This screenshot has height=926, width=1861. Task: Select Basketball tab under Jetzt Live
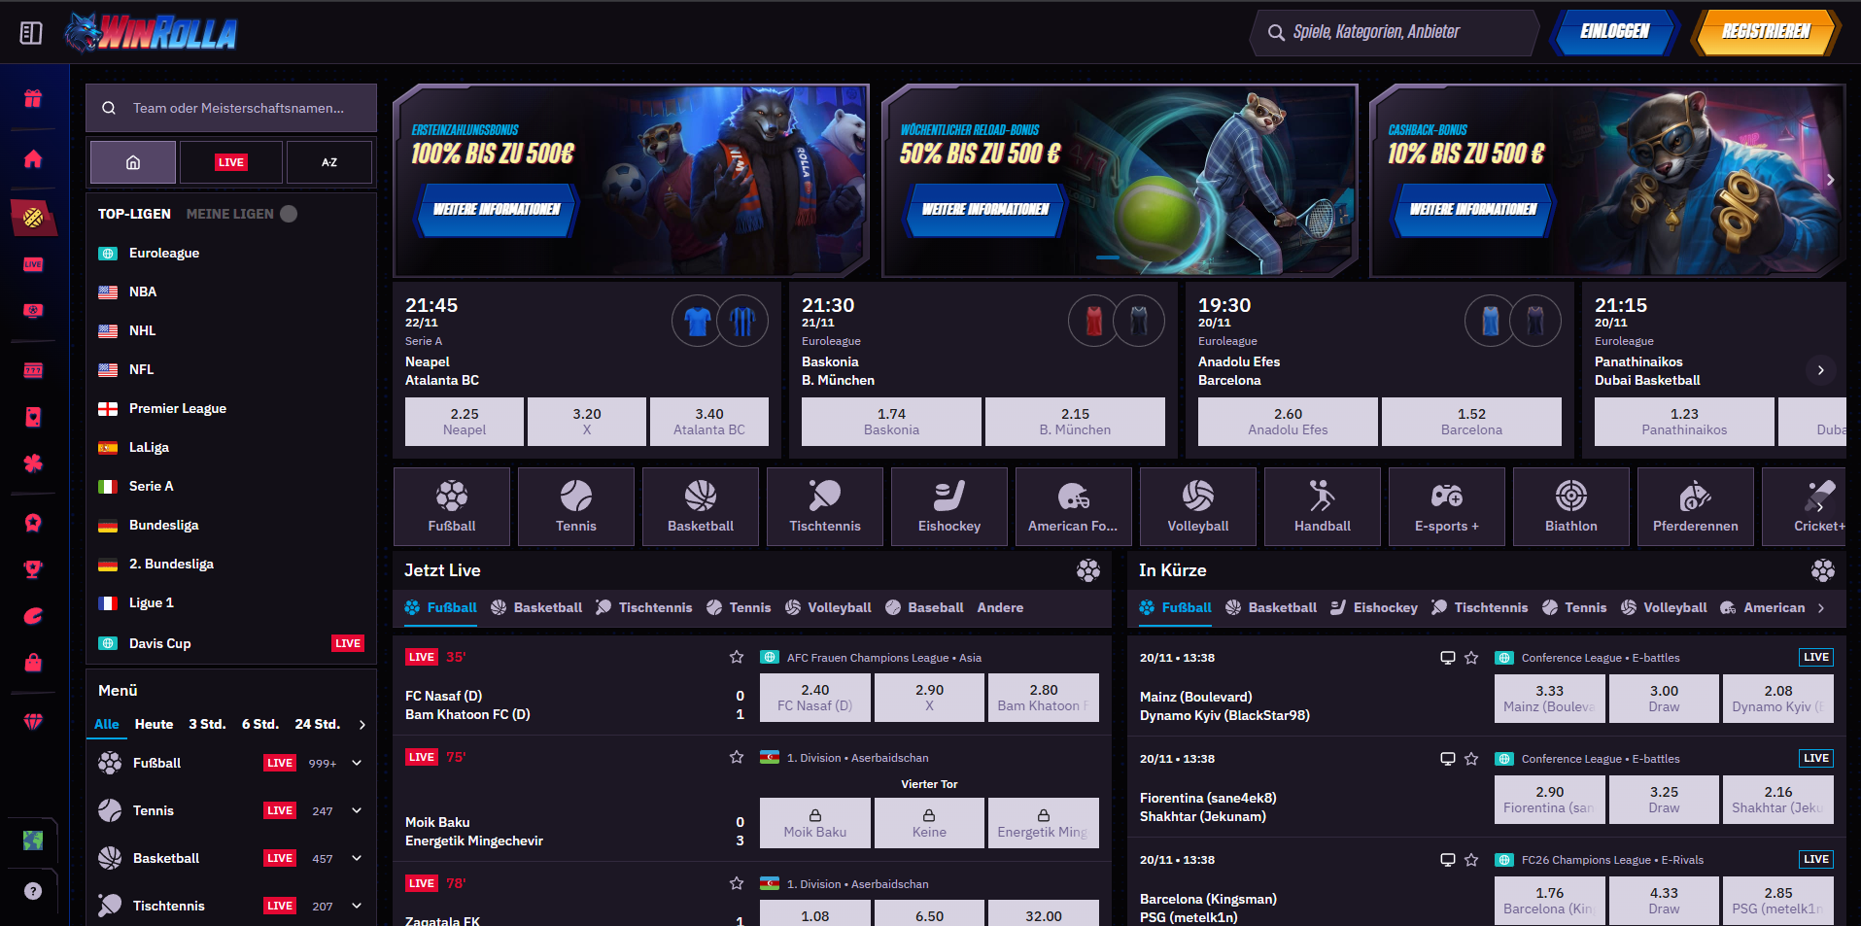pos(538,608)
